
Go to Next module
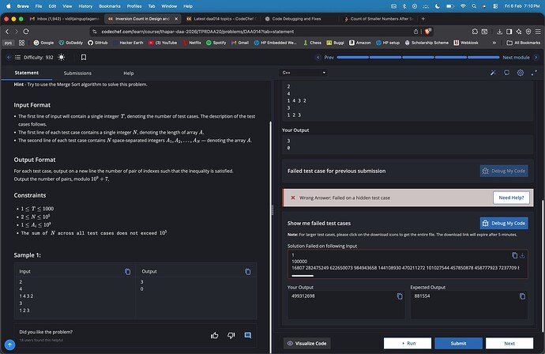pyautogui.click(x=520, y=58)
